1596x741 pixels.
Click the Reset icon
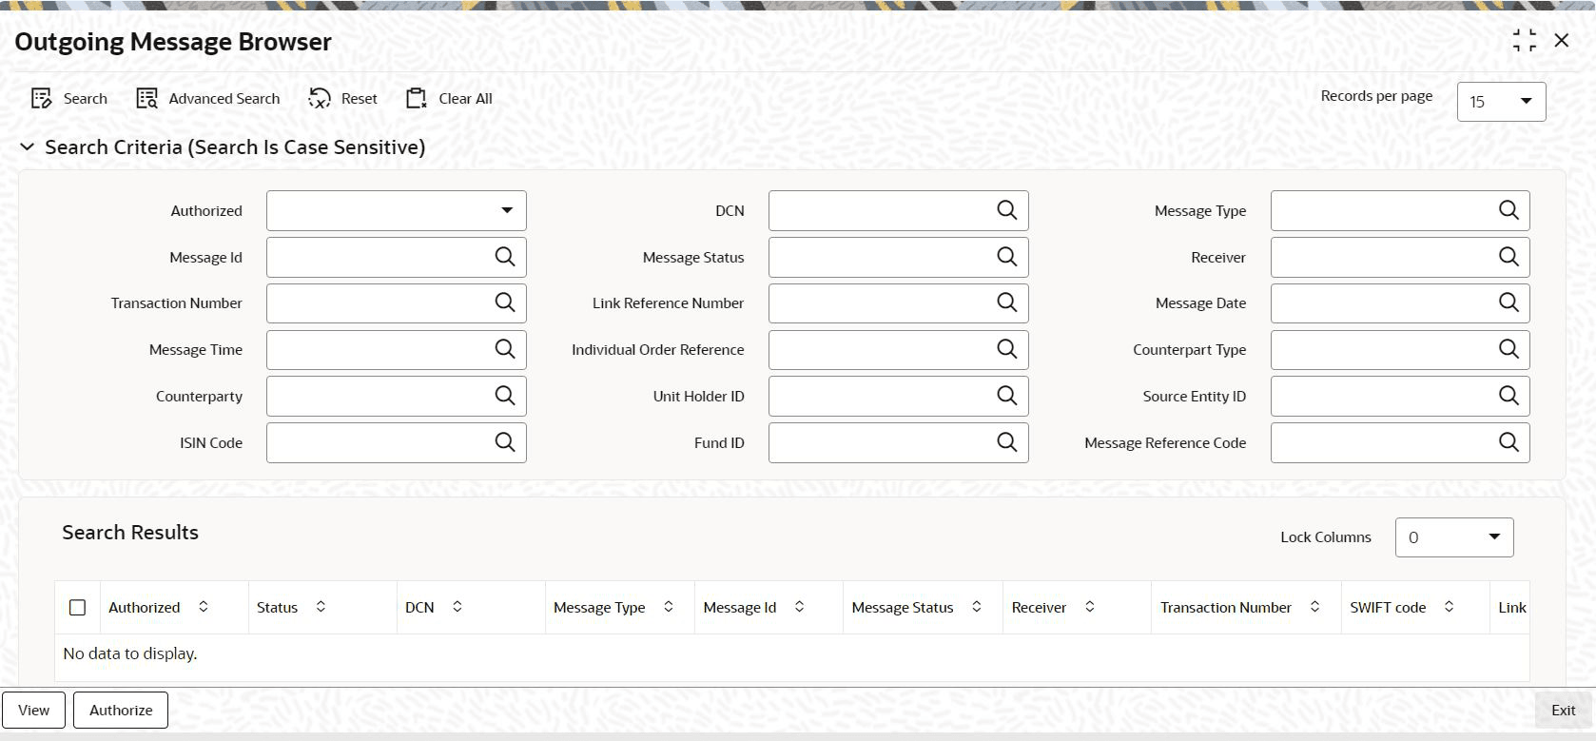point(320,99)
